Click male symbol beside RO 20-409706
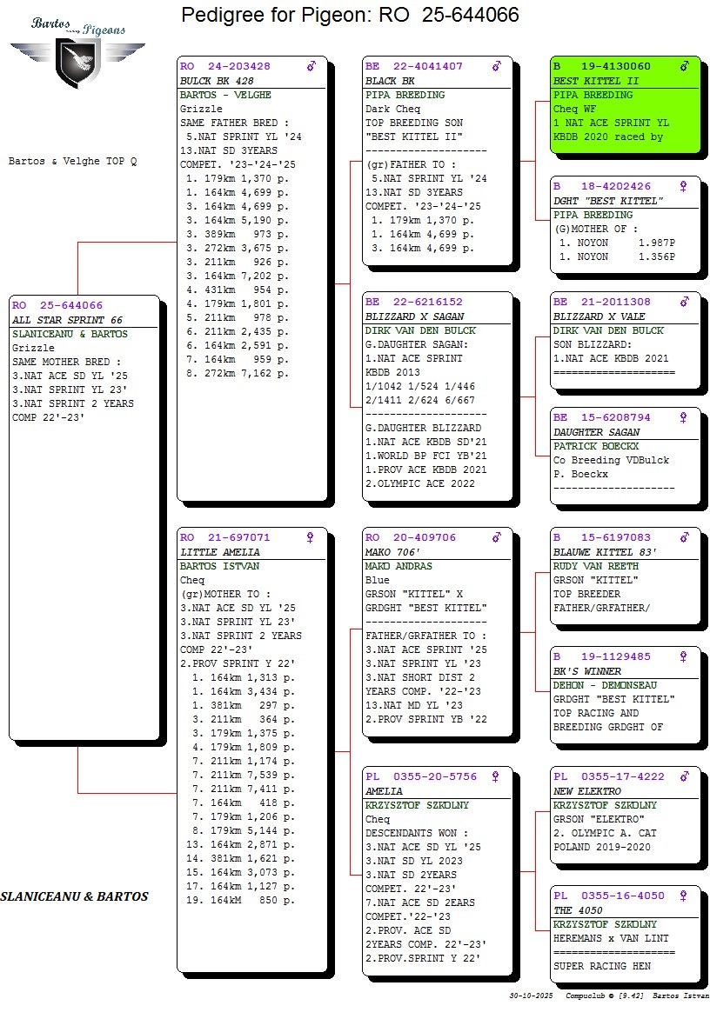Image resolution: width=710 pixels, height=1019 pixels. [x=497, y=537]
